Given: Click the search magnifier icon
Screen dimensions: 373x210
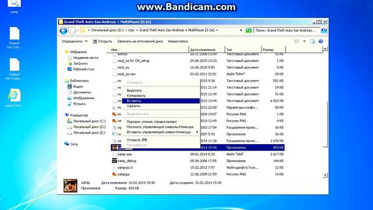Looking at the screenshot, I should click(324, 30).
